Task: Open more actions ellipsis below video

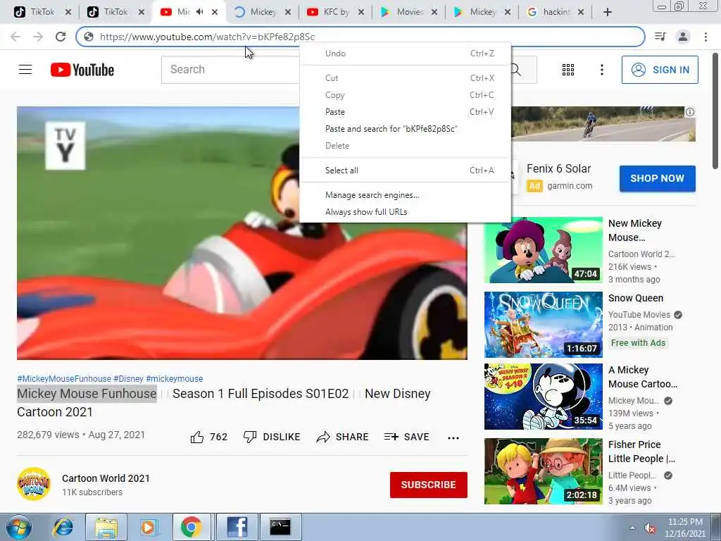Action: point(453,437)
